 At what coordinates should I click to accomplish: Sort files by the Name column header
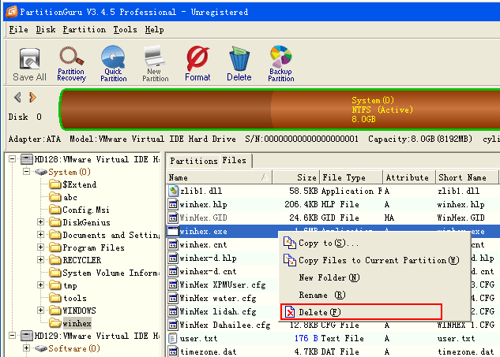(219, 177)
